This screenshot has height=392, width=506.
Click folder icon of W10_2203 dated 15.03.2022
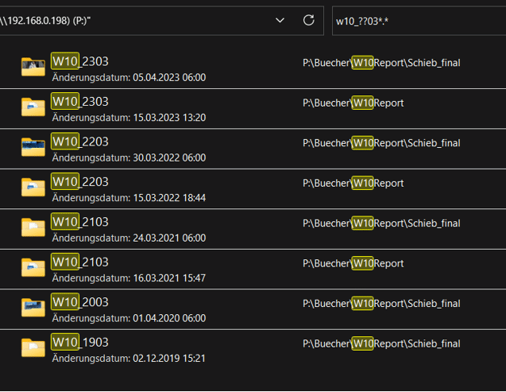33,188
